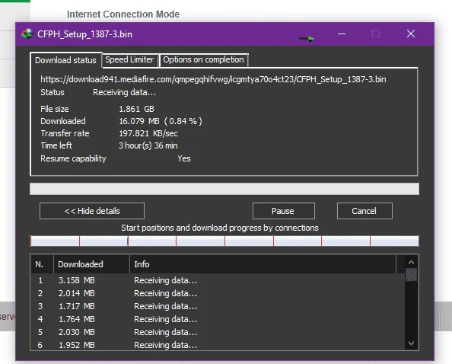Minimize the download window

[x=342, y=34]
